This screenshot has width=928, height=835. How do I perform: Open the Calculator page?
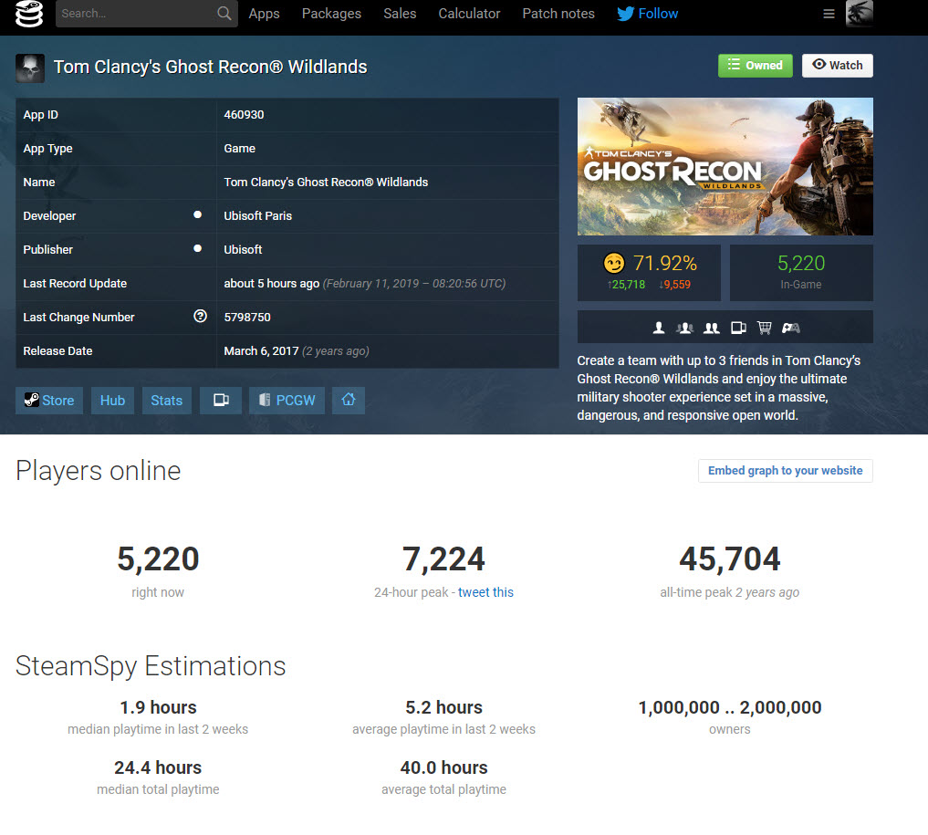[x=469, y=14]
